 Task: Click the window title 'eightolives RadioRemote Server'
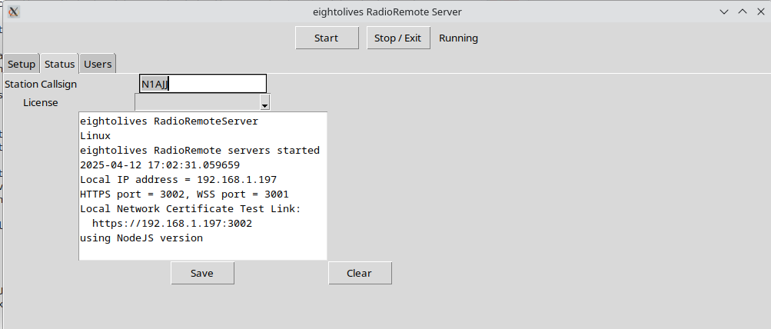[x=387, y=12]
